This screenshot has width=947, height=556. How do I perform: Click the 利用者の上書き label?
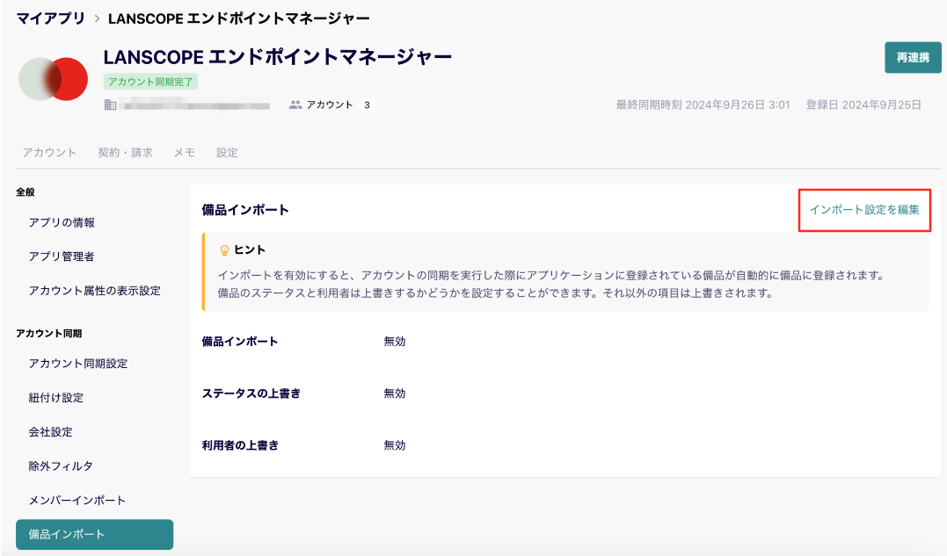coord(240,445)
